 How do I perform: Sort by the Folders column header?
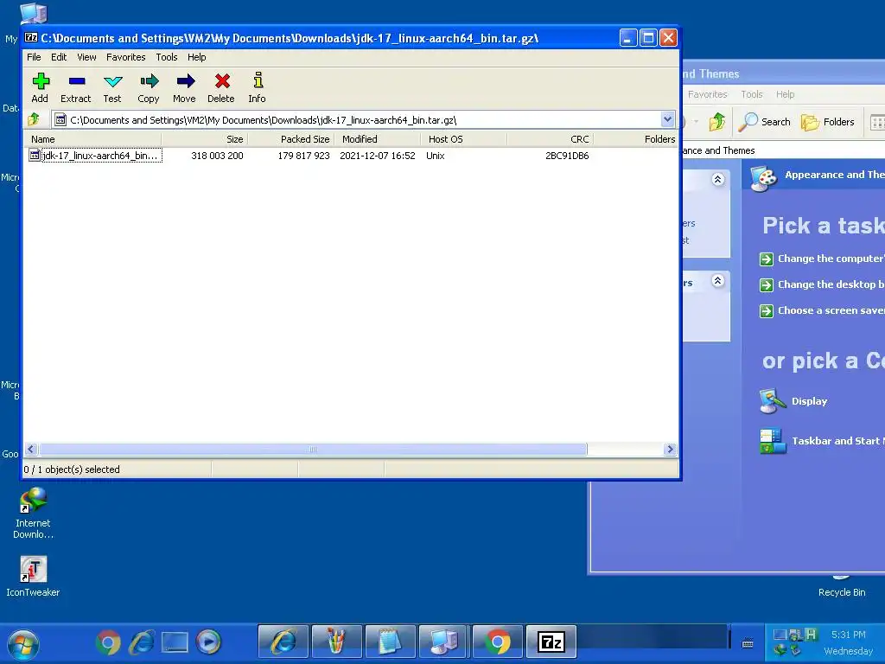coord(635,139)
